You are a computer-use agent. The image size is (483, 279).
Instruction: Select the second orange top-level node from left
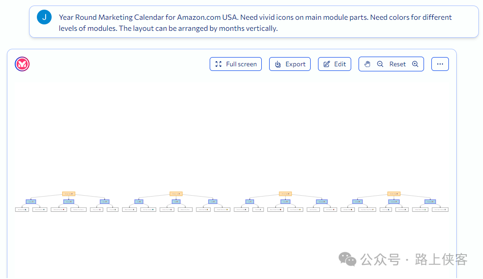(x=176, y=194)
